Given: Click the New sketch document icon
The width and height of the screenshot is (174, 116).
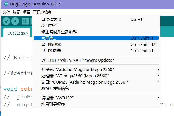Looking at the screenshot, I should 25,21.
